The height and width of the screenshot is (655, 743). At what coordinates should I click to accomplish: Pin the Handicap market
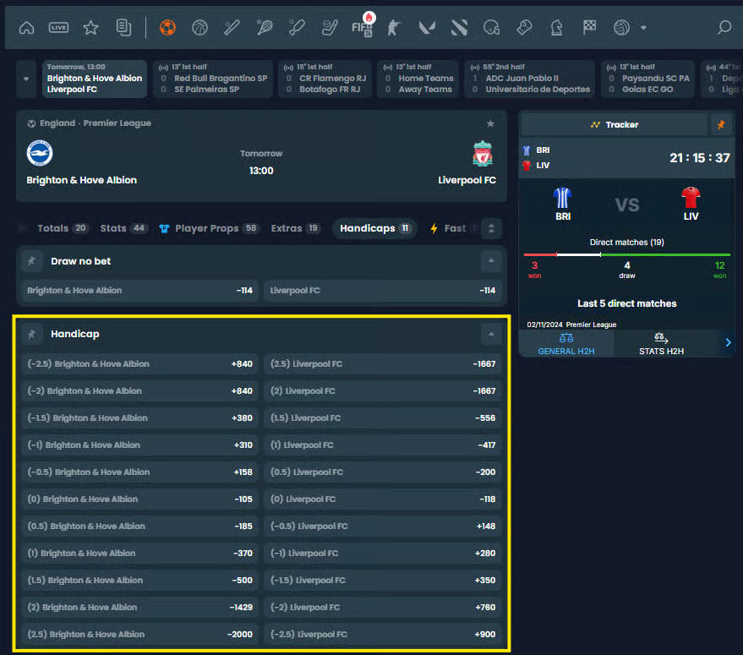(x=31, y=334)
